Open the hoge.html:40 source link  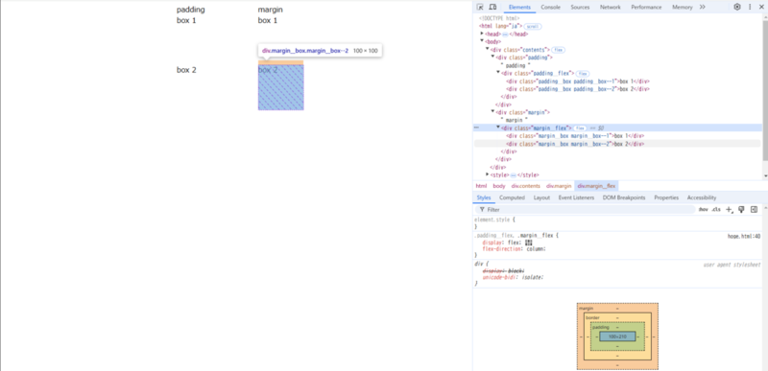[743, 236]
